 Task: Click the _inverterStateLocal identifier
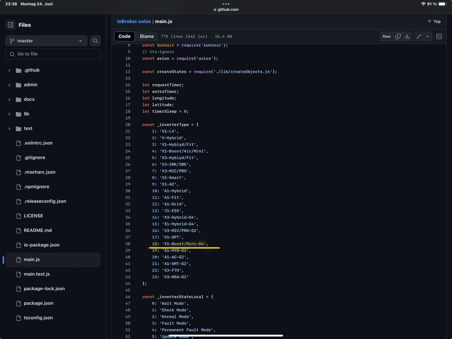[181, 297]
